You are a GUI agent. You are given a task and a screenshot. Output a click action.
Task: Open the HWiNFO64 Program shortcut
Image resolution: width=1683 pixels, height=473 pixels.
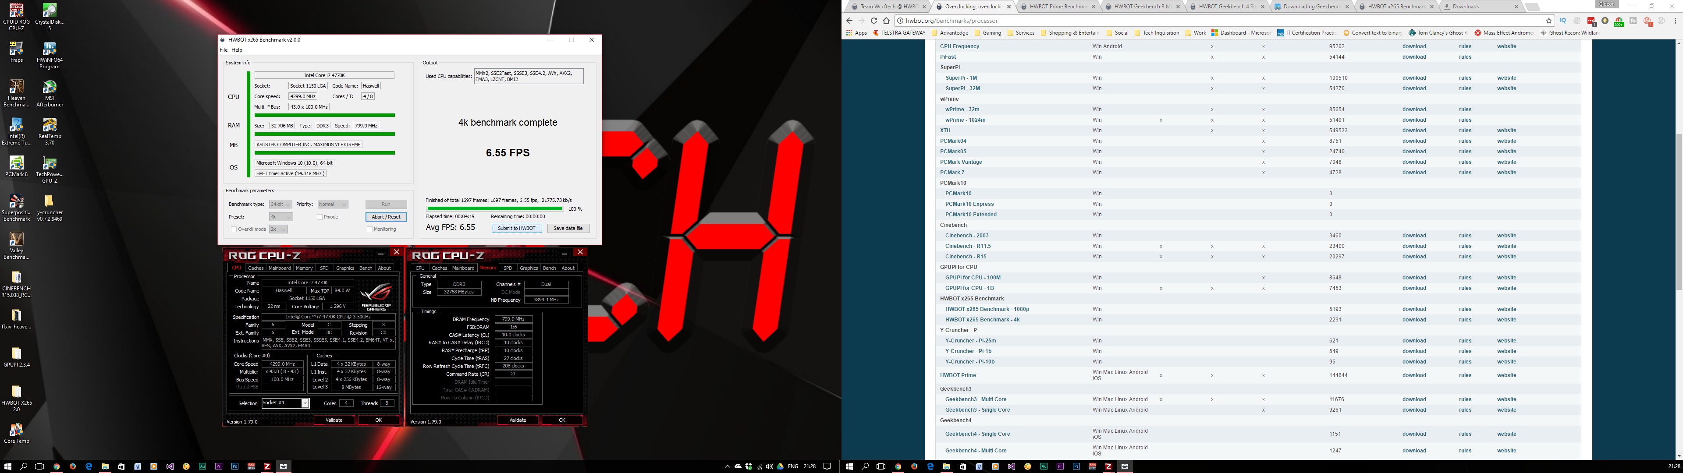[49, 56]
